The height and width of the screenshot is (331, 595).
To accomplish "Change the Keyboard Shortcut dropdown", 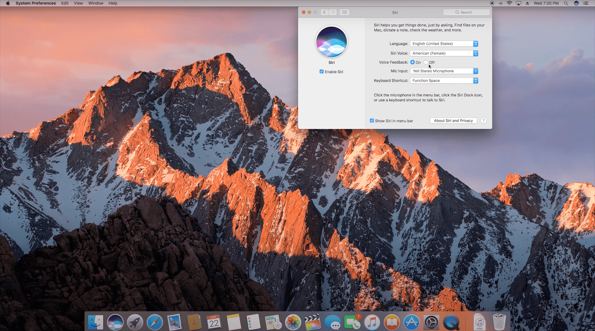I will 444,80.
